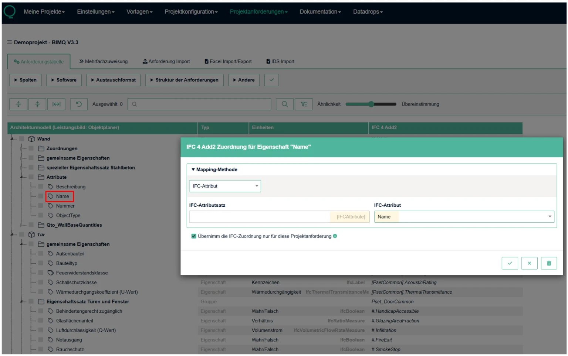
Task: Tick the checkbox next to Beschreibung
Action: click(x=41, y=187)
